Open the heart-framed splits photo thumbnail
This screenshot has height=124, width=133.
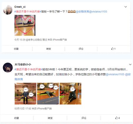coord(25,25)
